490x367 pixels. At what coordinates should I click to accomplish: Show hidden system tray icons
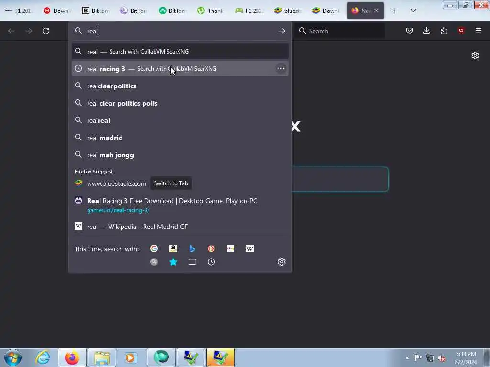407,358
